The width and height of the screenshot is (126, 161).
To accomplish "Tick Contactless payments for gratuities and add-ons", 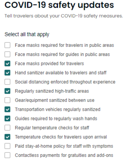I will pos(7,155).
